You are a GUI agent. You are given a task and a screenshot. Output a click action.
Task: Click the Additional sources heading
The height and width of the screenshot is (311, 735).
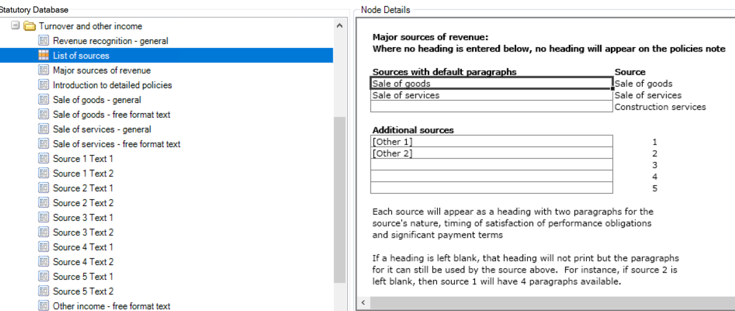tap(413, 130)
